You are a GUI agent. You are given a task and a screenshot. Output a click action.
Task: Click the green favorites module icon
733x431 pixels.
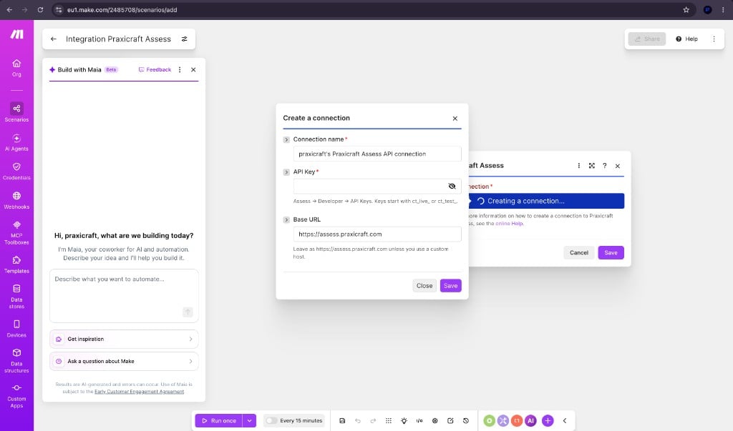pos(489,421)
